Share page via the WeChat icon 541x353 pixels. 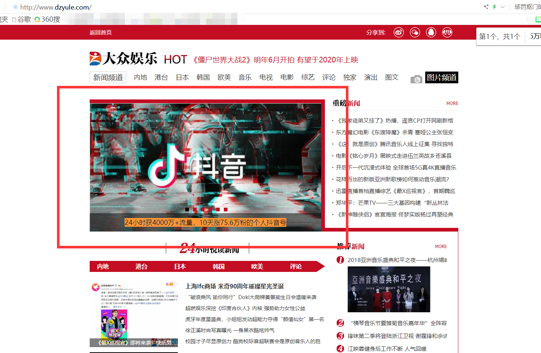pos(415,32)
